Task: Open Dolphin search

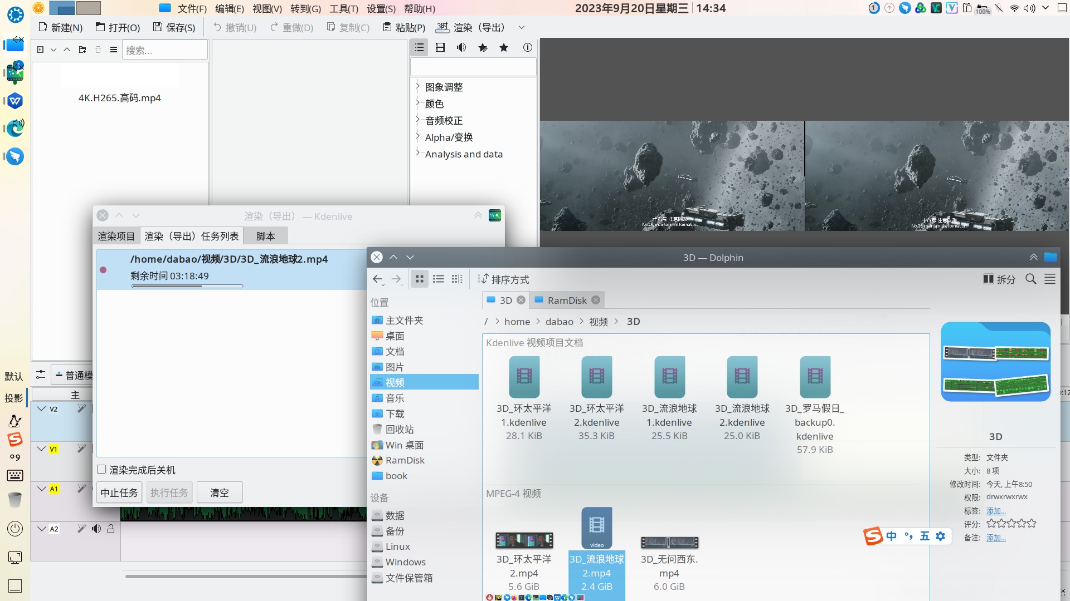Action: click(1031, 279)
